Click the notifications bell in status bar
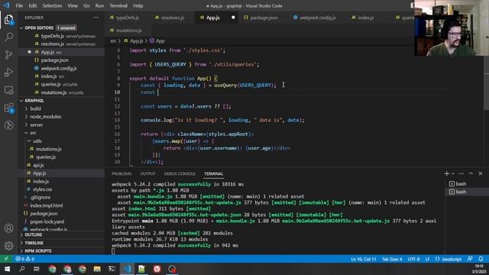Image resolution: width=489 pixels, height=275 pixels. click(x=481, y=259)
